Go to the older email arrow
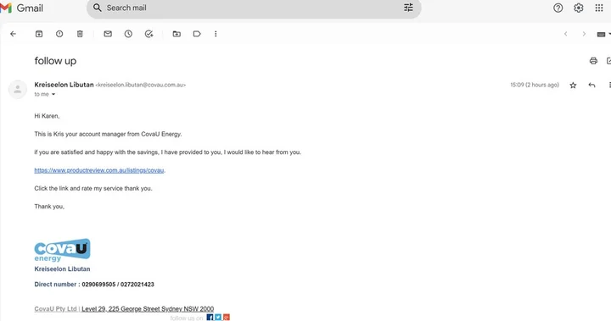611x321 pixels. tap(584, 34)
